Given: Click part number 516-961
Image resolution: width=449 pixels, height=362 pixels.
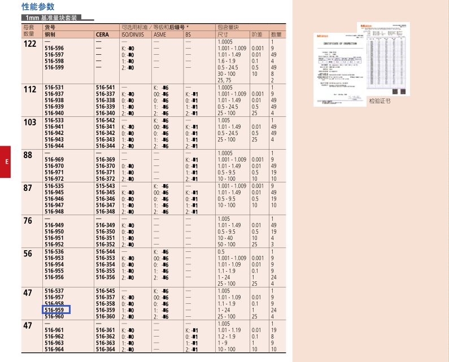Looking at the screenshot, I should point(54,330).
